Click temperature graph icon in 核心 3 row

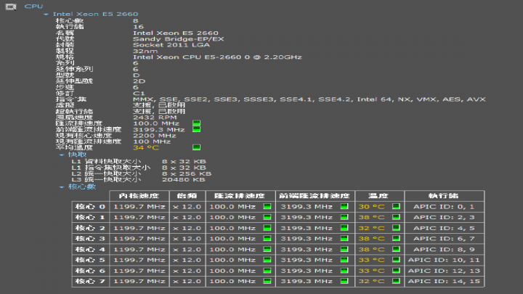[x=396, y=238]
